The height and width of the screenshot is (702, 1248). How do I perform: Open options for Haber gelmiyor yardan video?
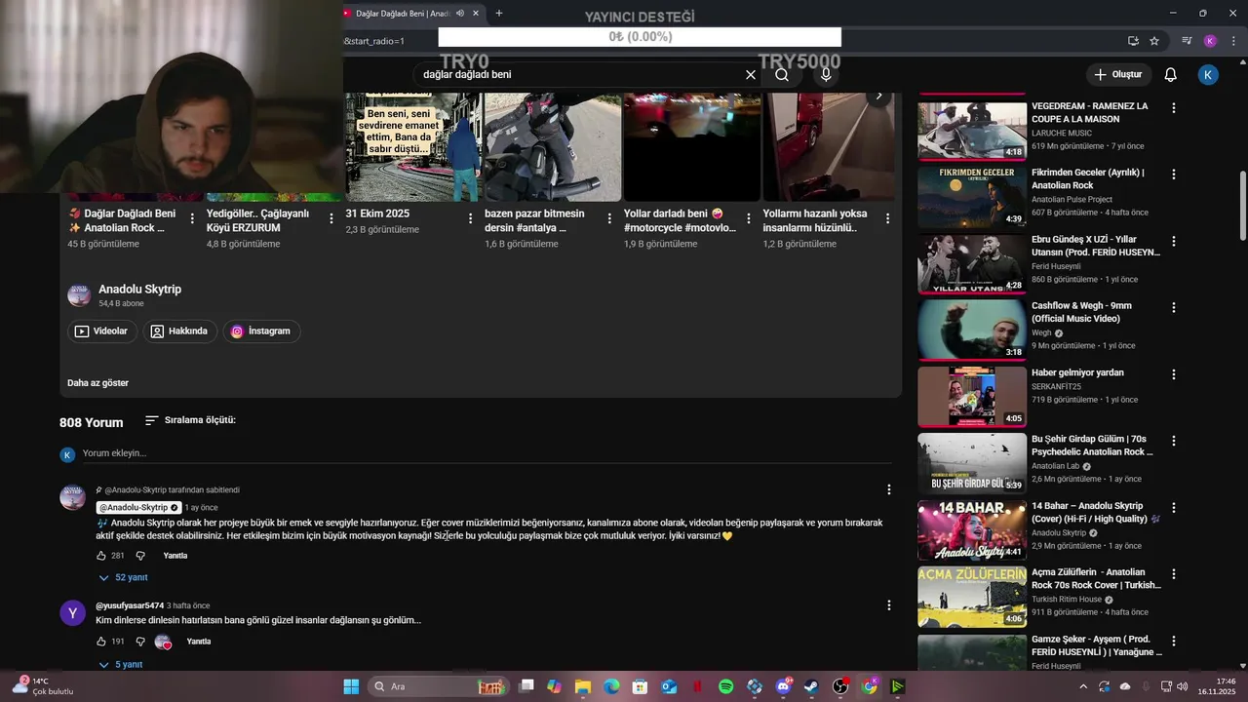pos(1174,374)
